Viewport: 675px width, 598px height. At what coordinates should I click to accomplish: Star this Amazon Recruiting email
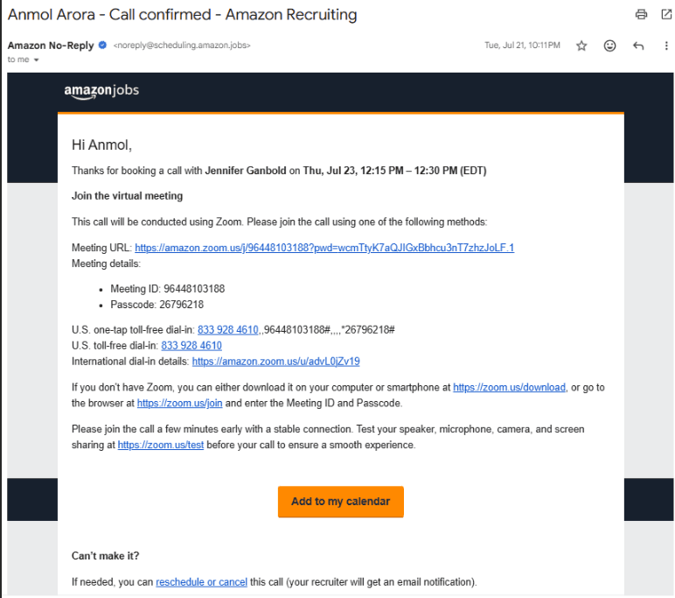click(581, 46)
